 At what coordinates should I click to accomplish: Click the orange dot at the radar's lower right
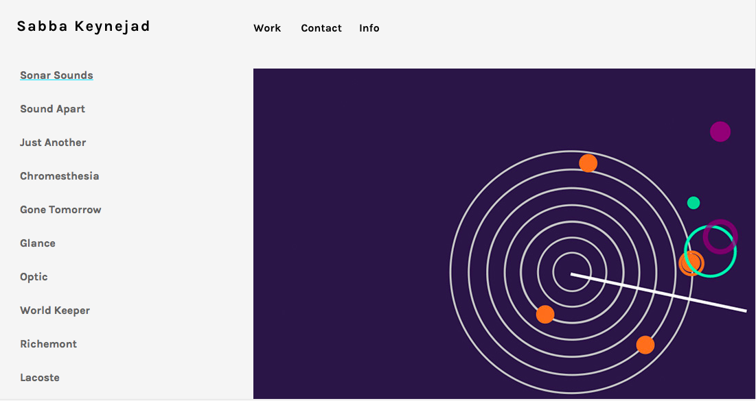click(645, 345)
